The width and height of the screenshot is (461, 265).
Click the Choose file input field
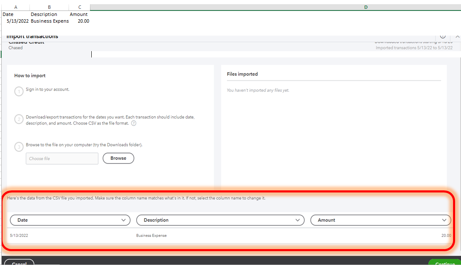click(62, 158)
